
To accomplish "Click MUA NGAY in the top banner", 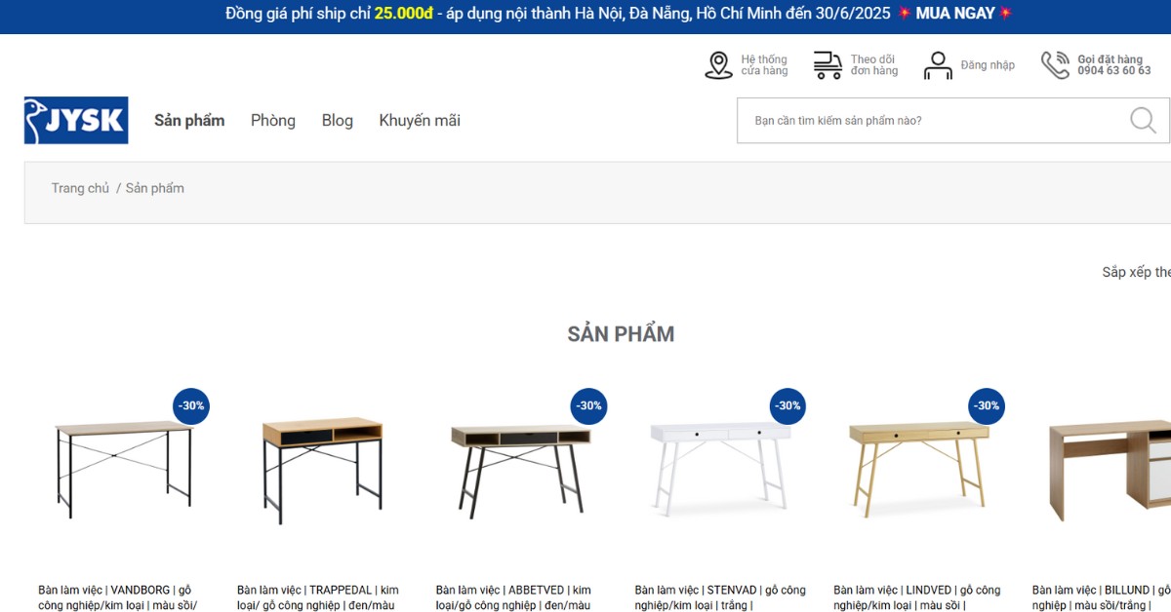I will click(955, 14).
